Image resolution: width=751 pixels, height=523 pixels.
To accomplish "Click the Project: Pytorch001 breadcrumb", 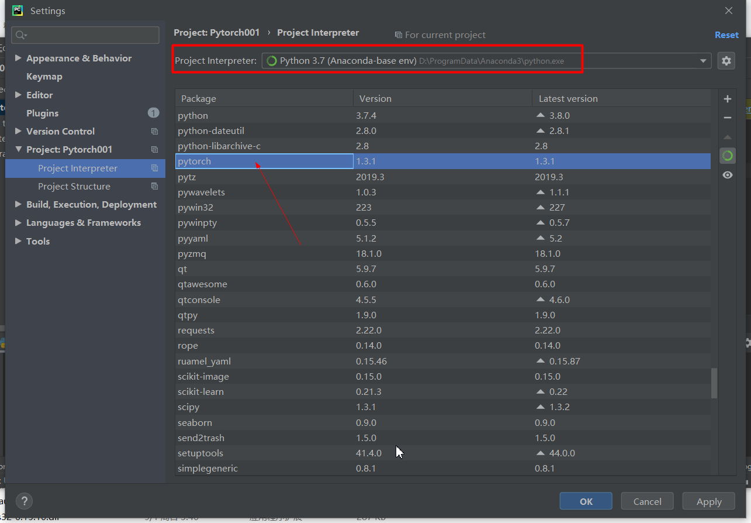I will pyautogui.click(x=216, y=33).
